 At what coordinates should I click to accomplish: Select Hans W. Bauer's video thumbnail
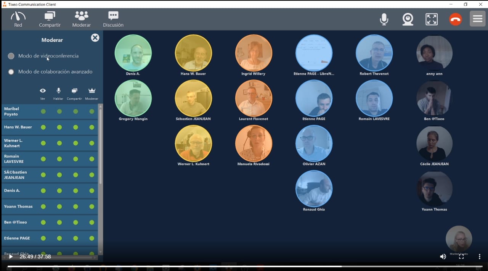pos(193,53)
